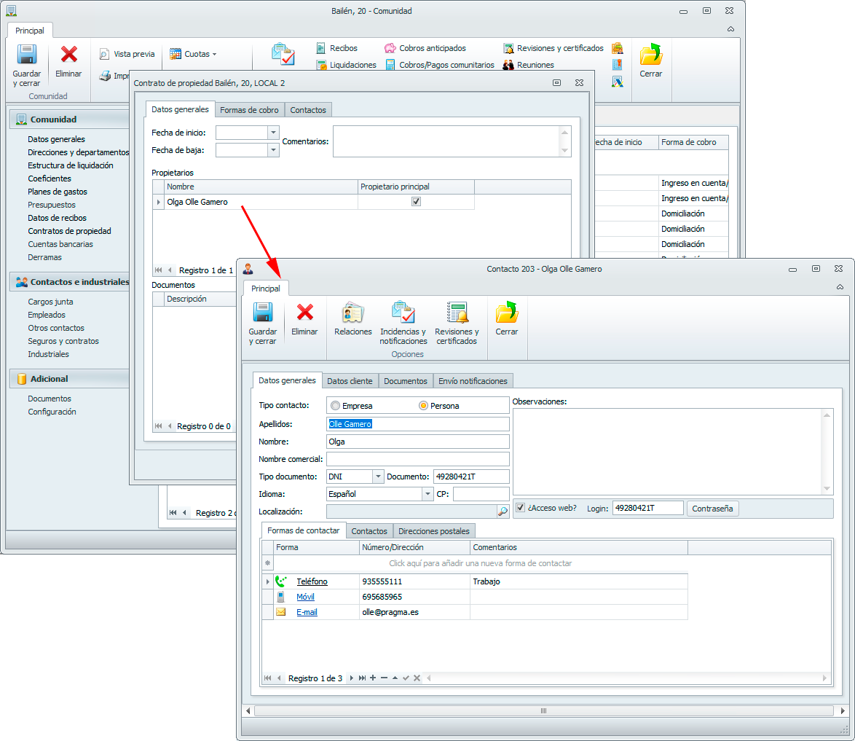Open Liquidaciones in Comunidad ribbon
This screenshot has height=741, width=855.
[346, 64]
